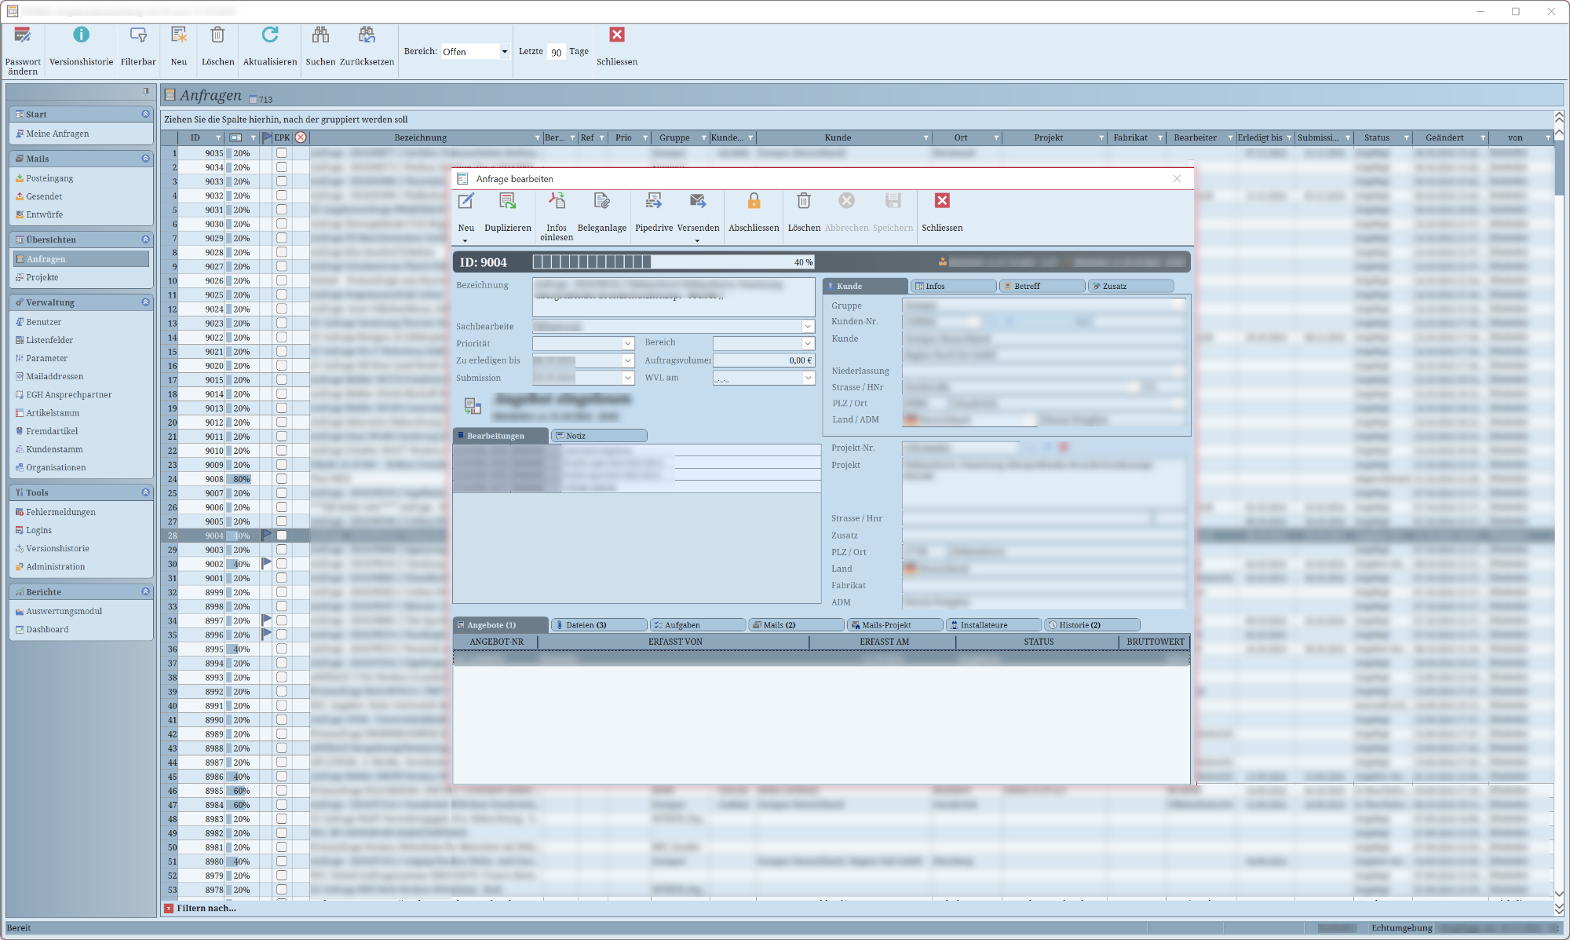Toggle the EPK checkbox for row 9002
Viewport: 1570px width, 940px height.
pos(281,564)
